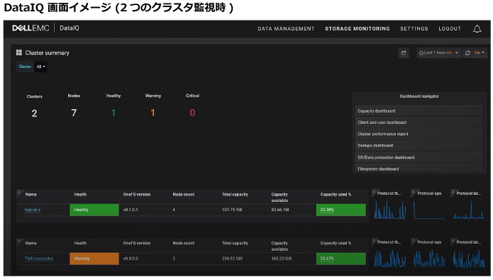Click the TMEcoascades Protocol throughput sparkline
This screenshot has width=493, height=280.
click(x=389, y=259)
